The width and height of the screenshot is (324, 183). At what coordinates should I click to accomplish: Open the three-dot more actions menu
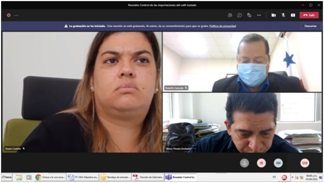(259, 15)
